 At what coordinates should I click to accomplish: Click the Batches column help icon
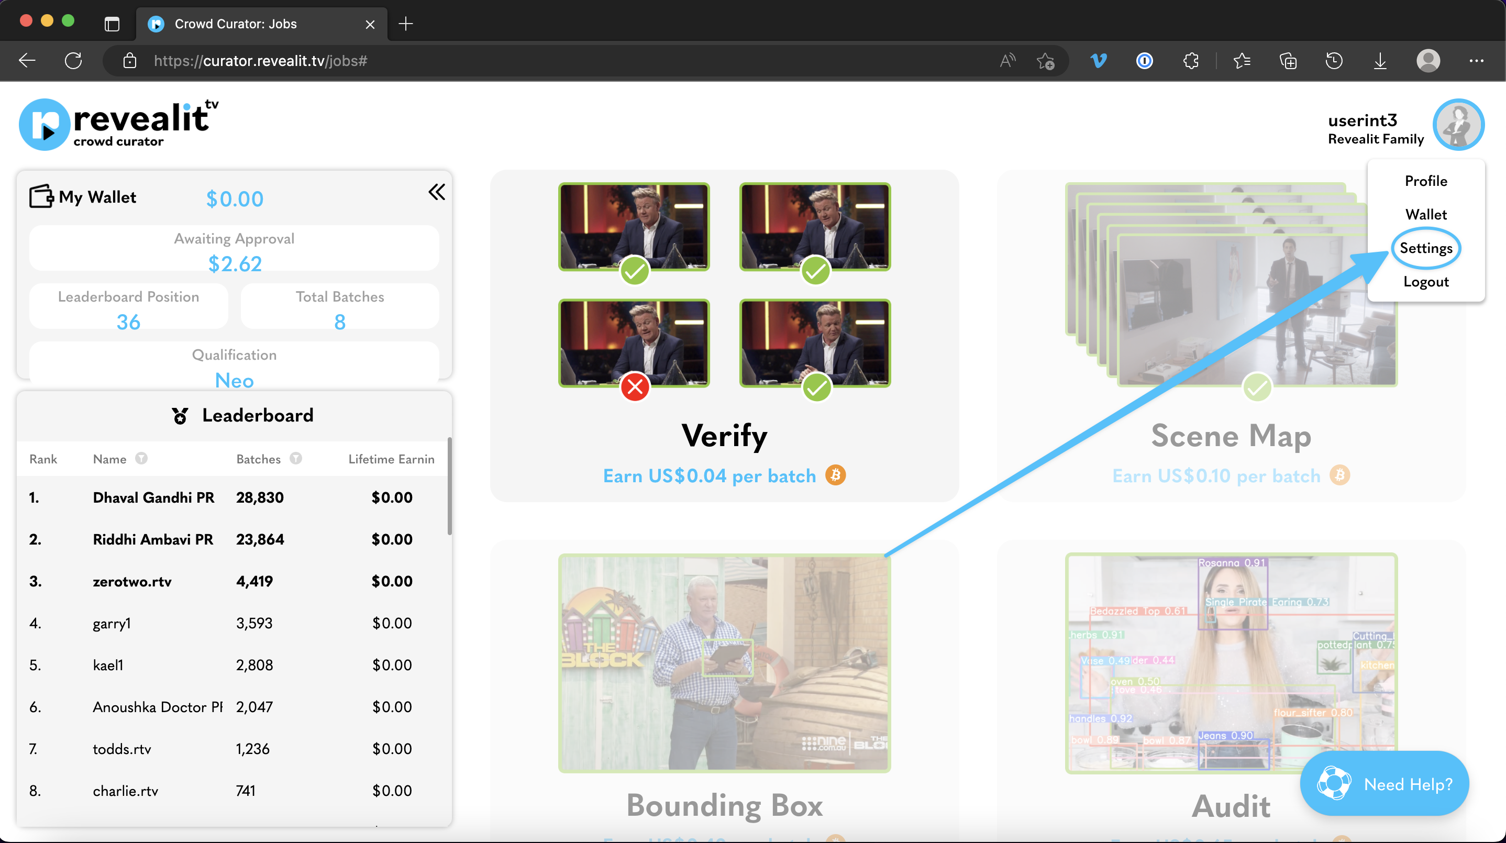coord(296,458)
